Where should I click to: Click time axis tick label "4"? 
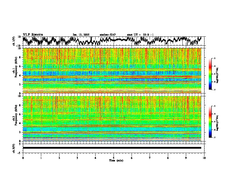(96, 158)
